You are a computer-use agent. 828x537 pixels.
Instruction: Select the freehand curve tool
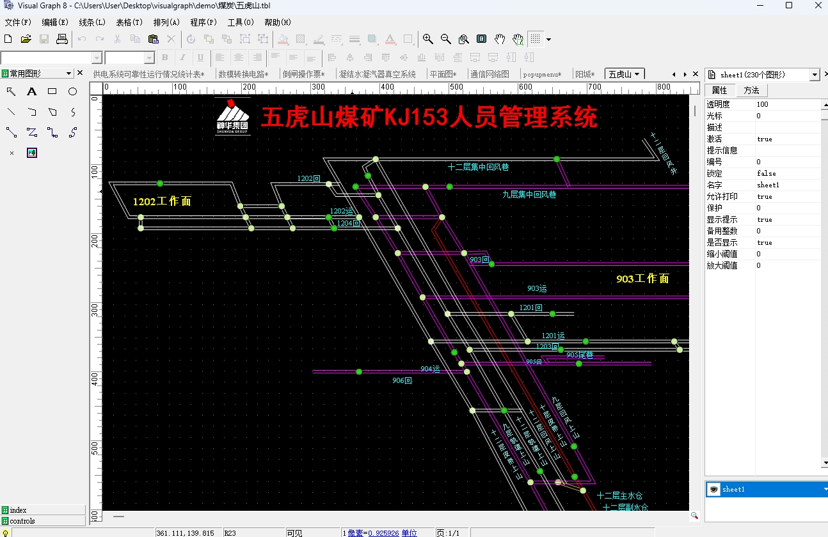point(73,112)
